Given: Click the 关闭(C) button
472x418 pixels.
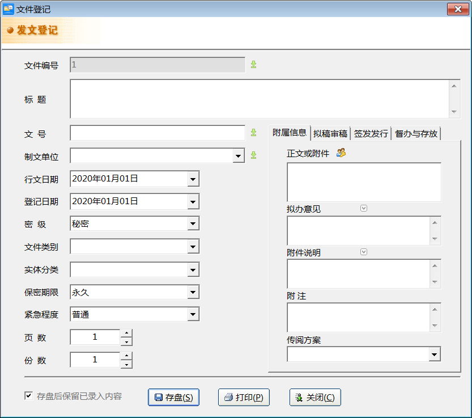Looking at the screenshot, I should 315,397.
